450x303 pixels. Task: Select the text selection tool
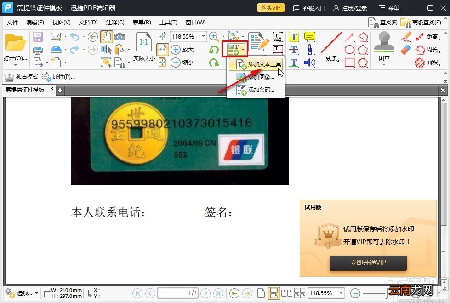click(106, 49)
